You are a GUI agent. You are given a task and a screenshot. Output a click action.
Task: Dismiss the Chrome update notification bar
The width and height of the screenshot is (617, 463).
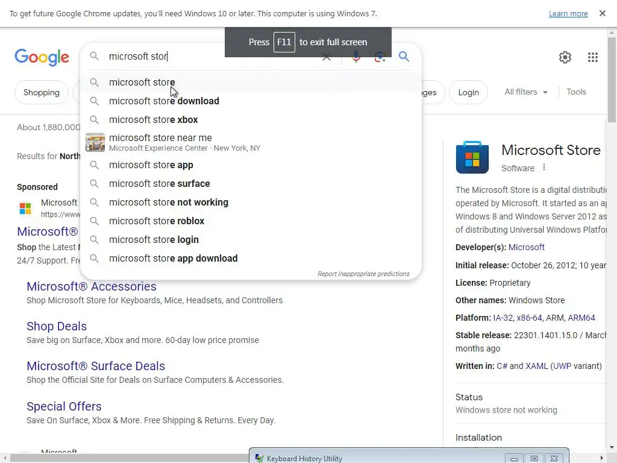(602, 13)
